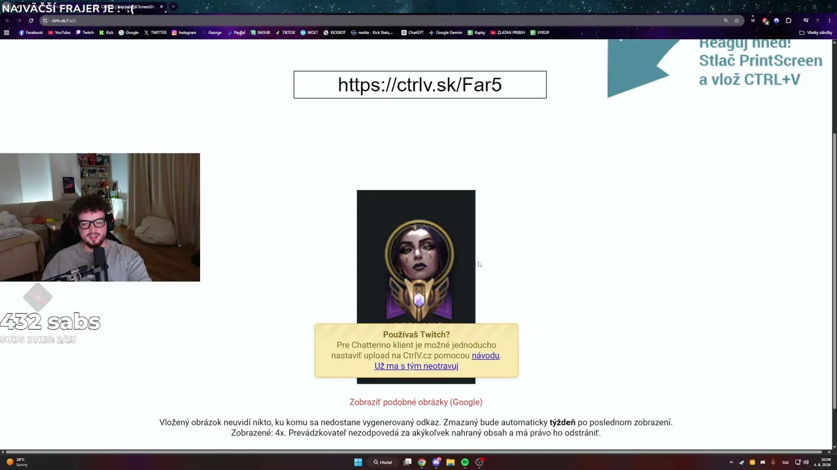Open the Kapky bookmark
The width and height of the screenshot is (837, 470).
tap(476, 33)
